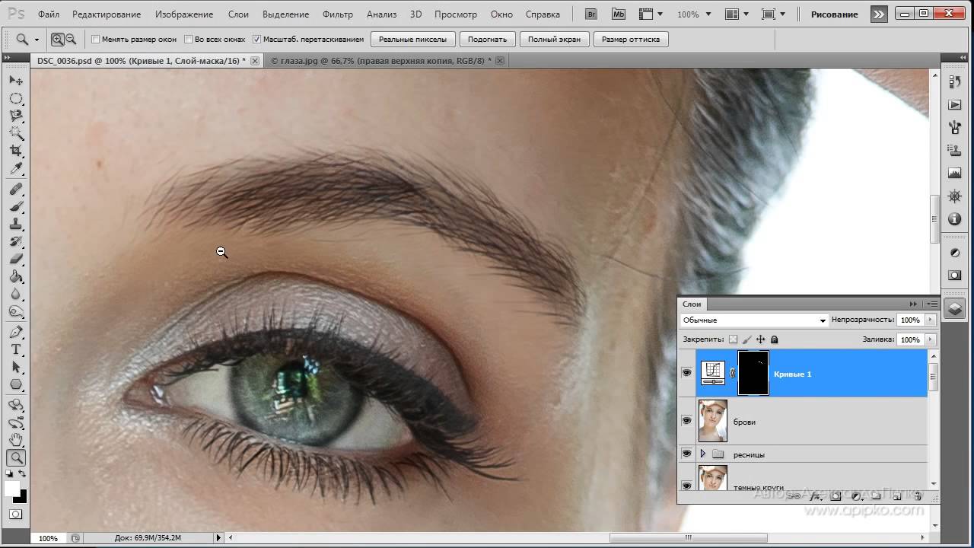Select the Crop tool

pos(16,151)
